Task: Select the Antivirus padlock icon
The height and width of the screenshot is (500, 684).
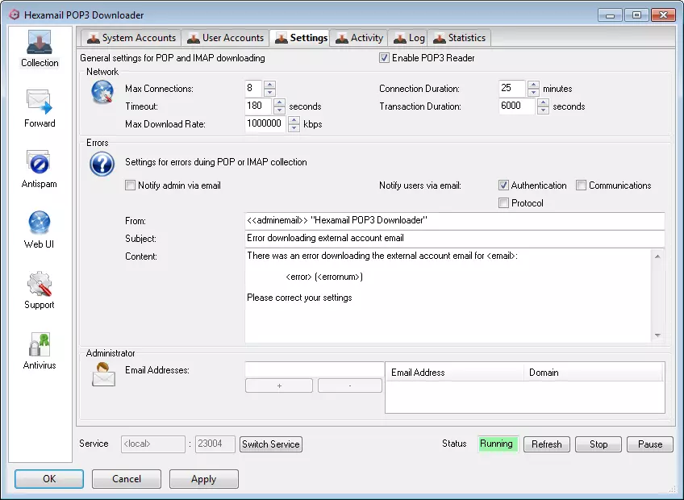Action: 40,344
